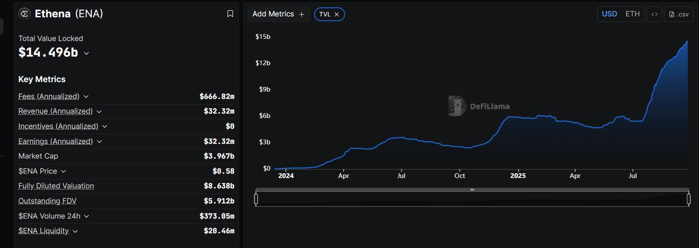Toggle the TVL metric chip
The width and height of the screenshot is (699, 248).
click(325, 14)
